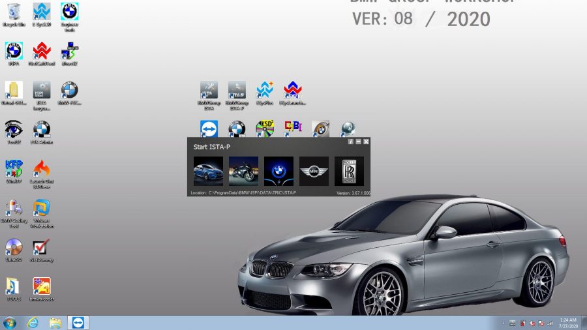The image size is (587, 330).
Task: Launch the BMWGroup ISTA-P shortcut
Action: [237, 96]
